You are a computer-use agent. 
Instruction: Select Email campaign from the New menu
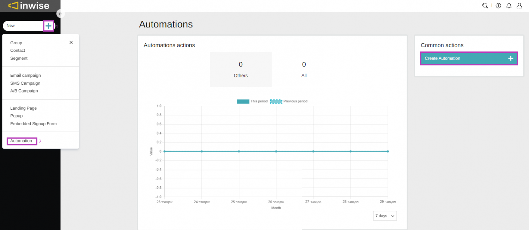coord(25,75)
